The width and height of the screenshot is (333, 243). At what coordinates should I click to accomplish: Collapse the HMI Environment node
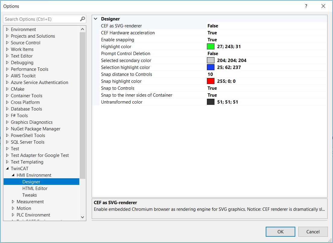tap(13, 175)
